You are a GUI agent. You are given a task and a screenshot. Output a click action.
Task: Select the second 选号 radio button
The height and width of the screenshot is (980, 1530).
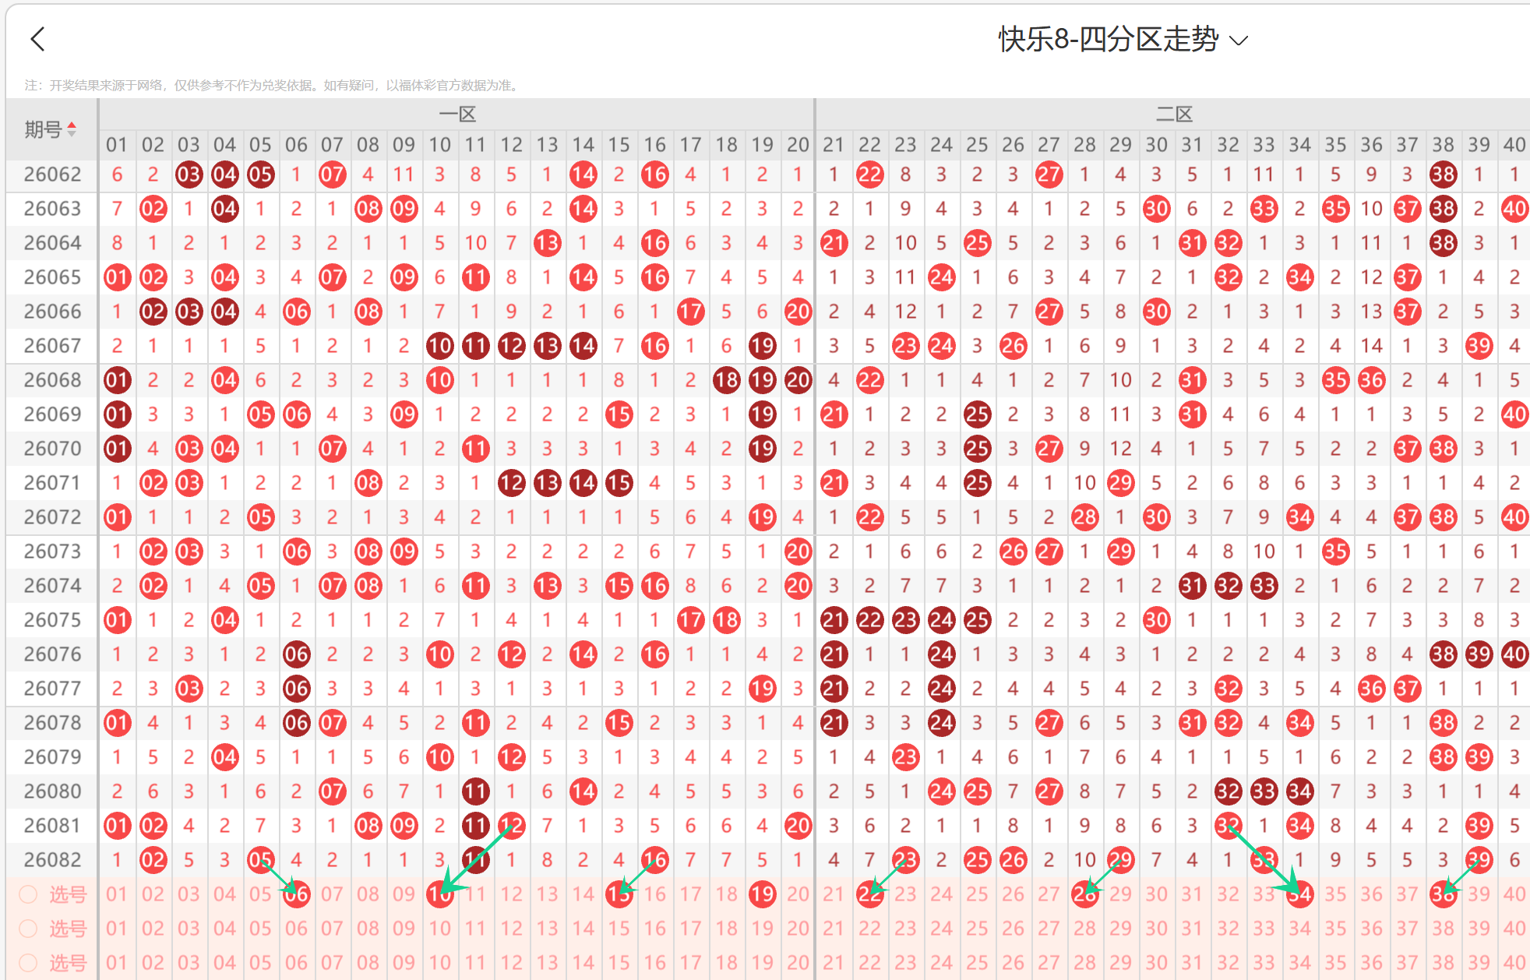(x=28, y=929)
